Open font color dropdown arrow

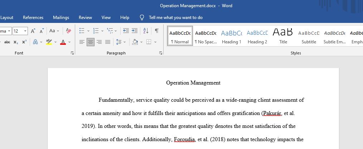(x=69, y=42)
